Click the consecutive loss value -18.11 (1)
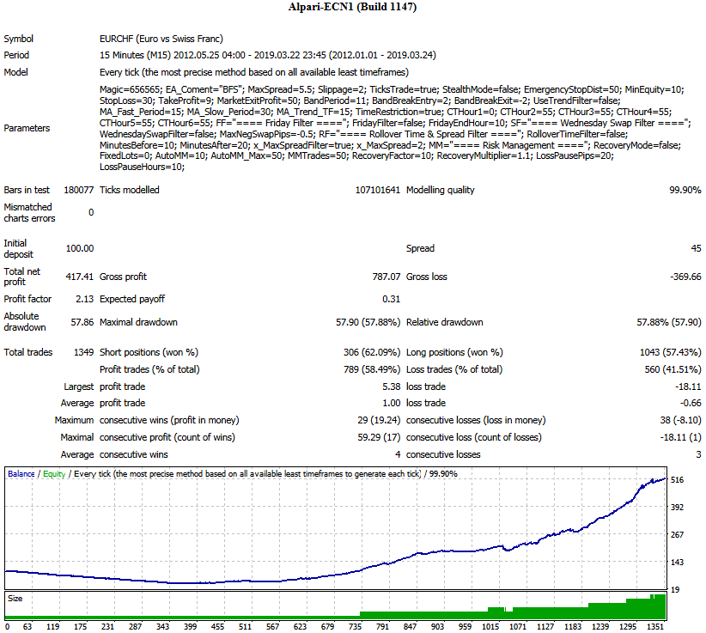The image size is (706, 633). (x=680, y=437)
